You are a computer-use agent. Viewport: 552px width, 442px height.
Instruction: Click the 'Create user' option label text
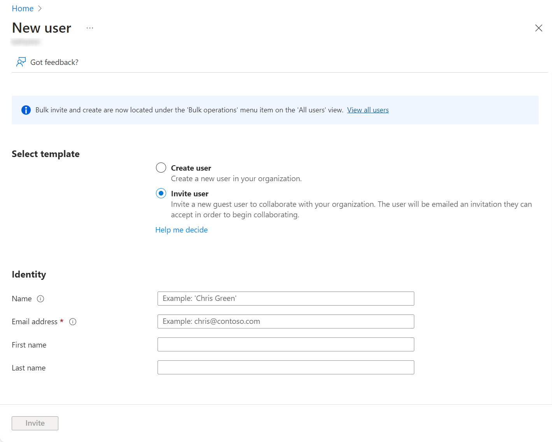pos(191,168)
